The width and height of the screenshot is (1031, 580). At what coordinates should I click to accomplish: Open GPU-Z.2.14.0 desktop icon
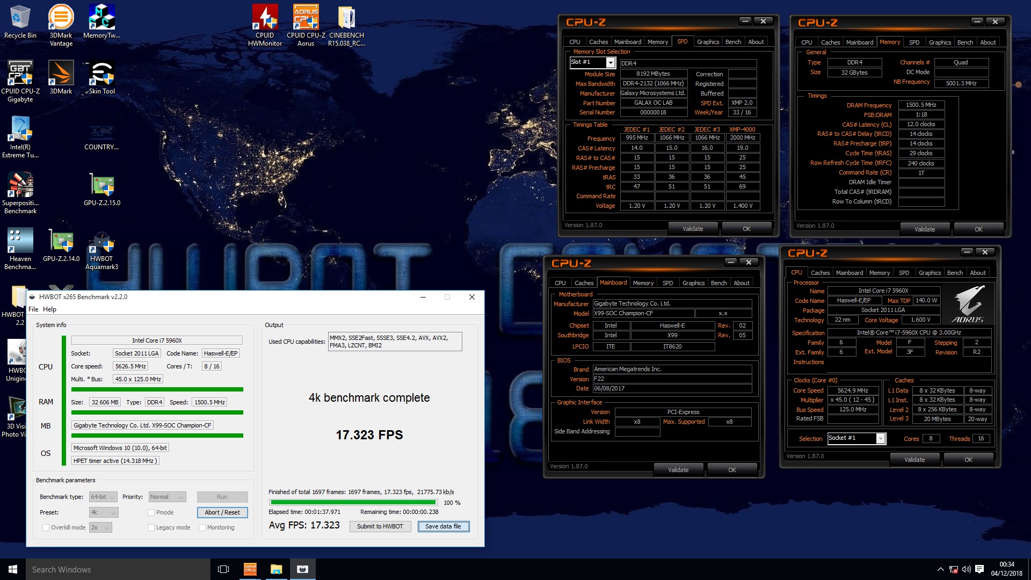[61, 245]
